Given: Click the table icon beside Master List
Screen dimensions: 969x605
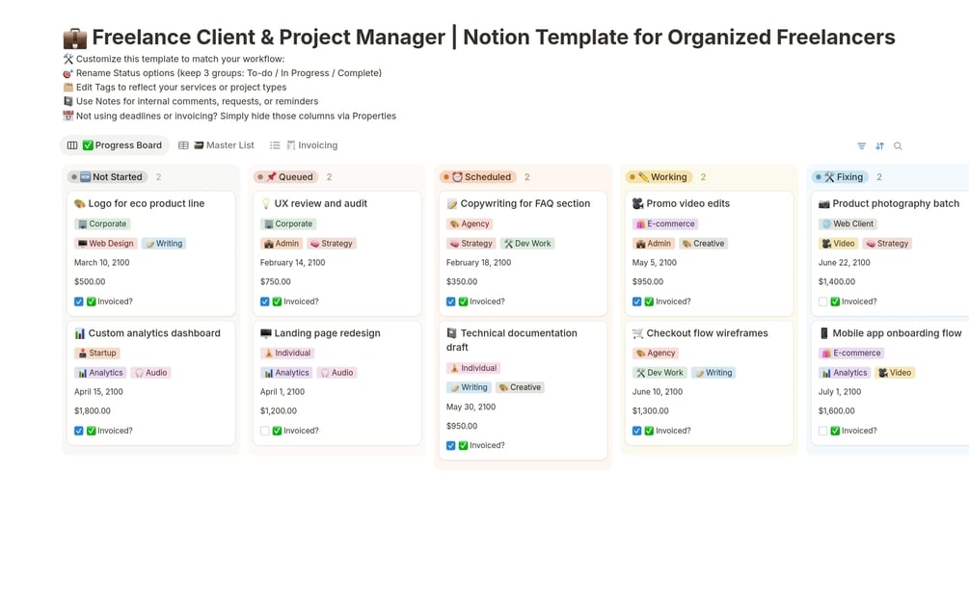Looking at the screenshot, I should (183, 145).
